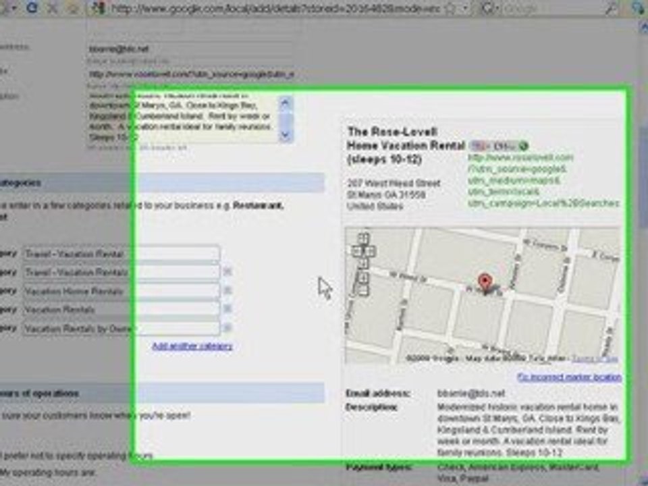The image size is (648, 486).
Task: Click inside the description text area
Action: [181, 118]
